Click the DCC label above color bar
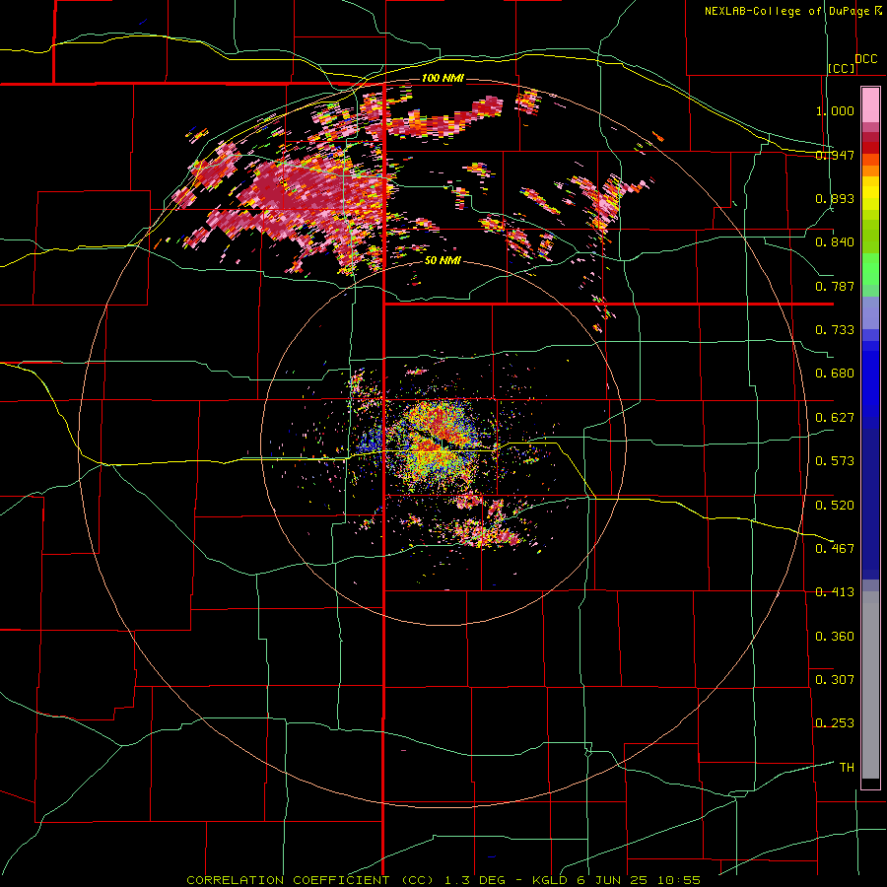The height and width of the screenshot is (887, 887). 865,58
